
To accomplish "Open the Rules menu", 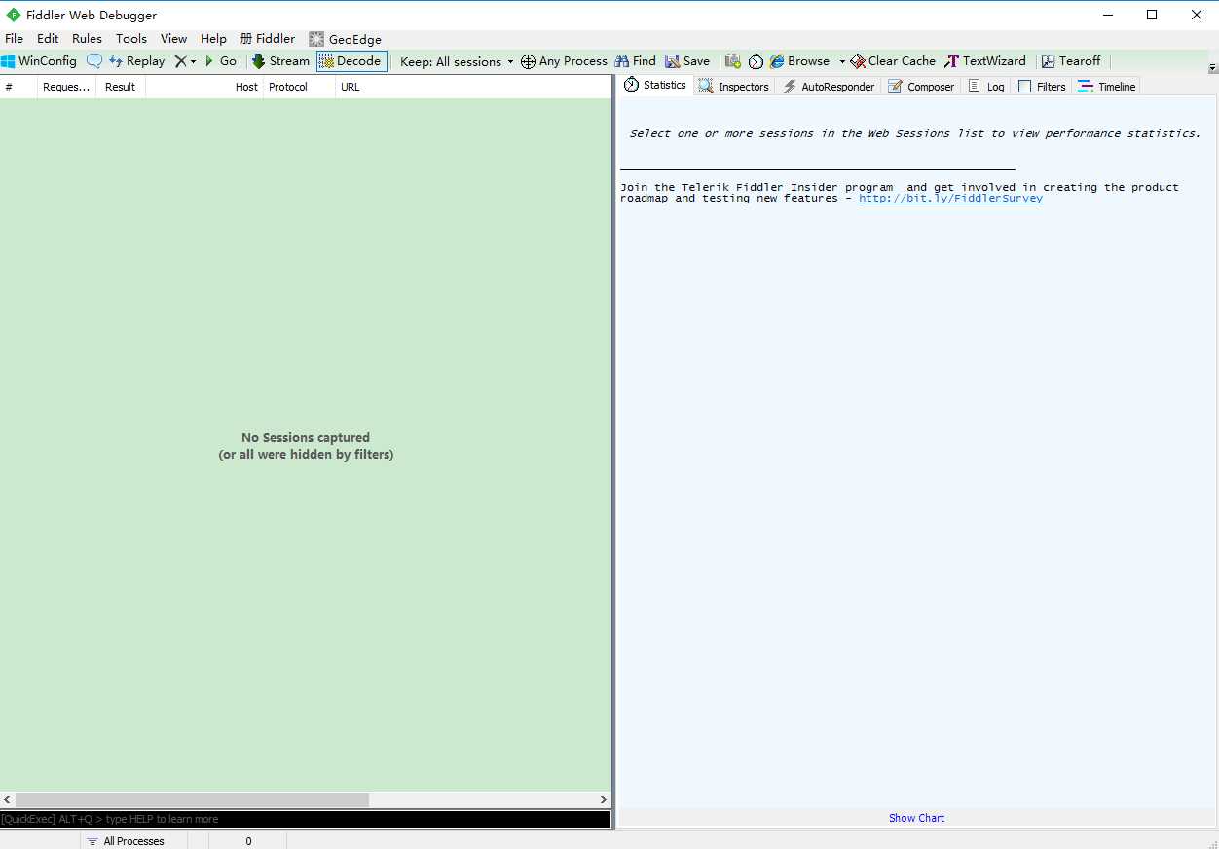I will [87, 39].
